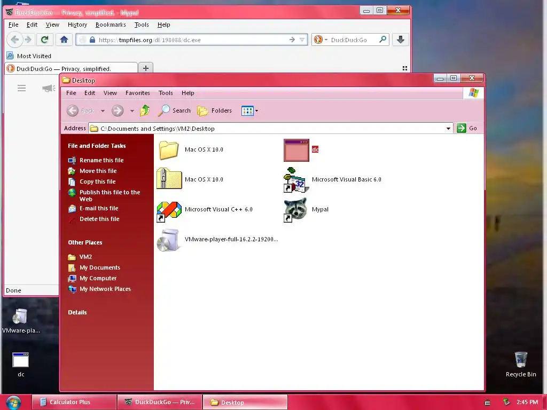Expand the Details pane in Explorer
The image size is (547, 410).
point(77,312)
